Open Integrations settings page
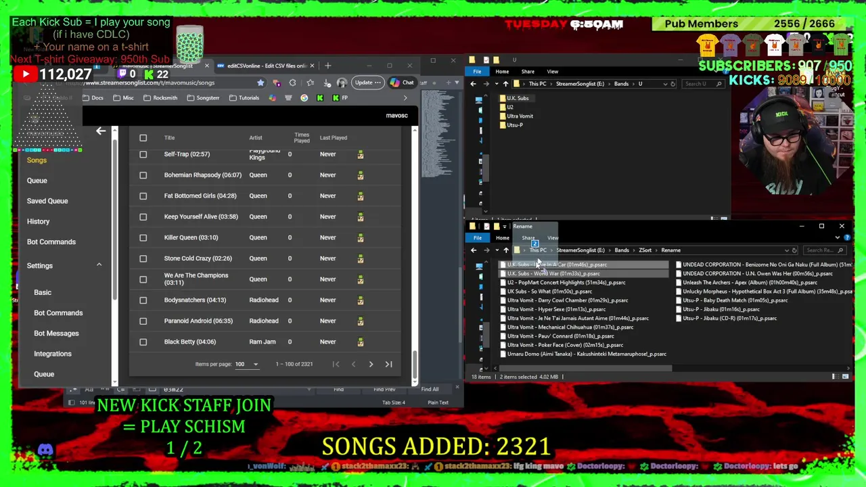Image resolution: width=866 pixels, height=487 pixels. (x=53, y=354)
